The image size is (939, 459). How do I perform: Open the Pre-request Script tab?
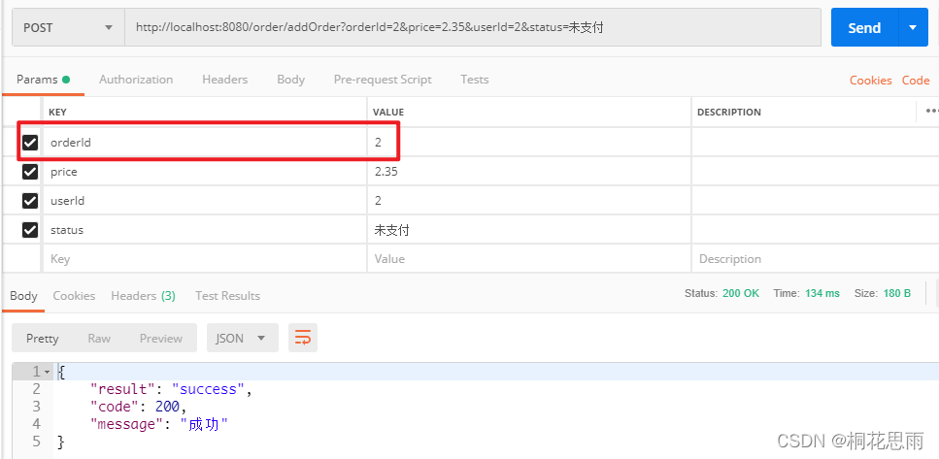click(x=383, y=80)
